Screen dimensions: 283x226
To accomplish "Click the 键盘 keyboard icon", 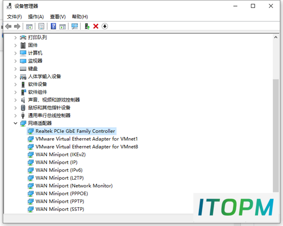I will tap(23, 69).
